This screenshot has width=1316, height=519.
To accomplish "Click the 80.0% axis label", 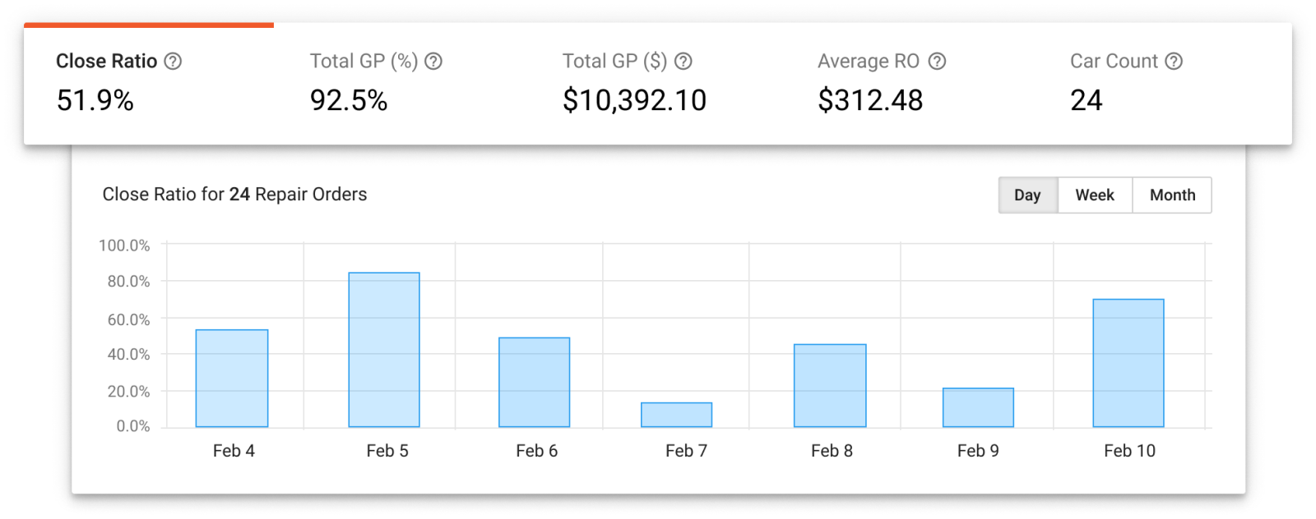I will coord(128,282).
